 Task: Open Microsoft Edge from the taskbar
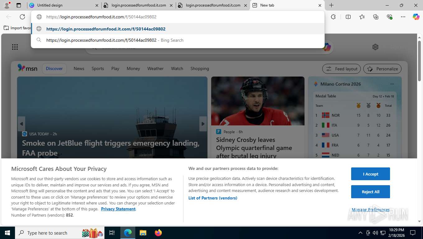128,233
